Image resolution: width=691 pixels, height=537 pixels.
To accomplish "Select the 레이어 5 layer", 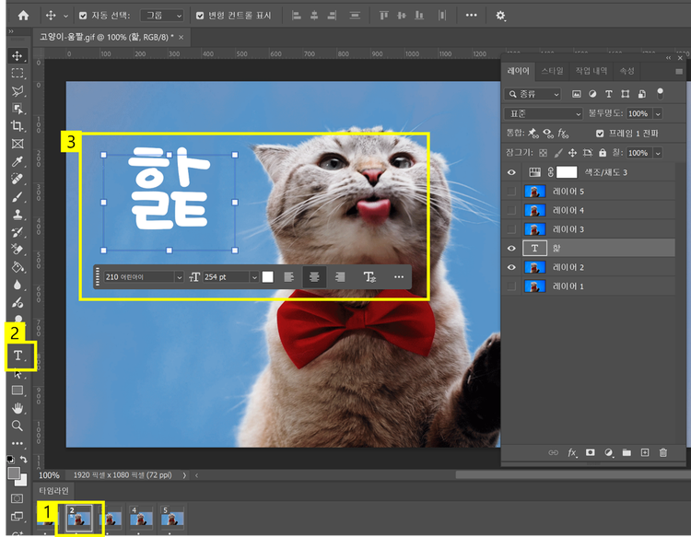I will coord(568,191).
